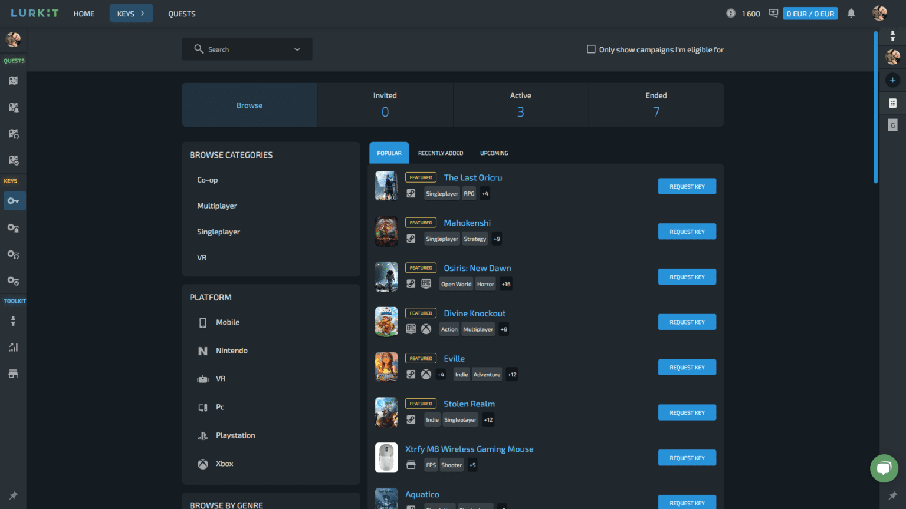
Task: Click the search magnifier icon
Action: (199, 49)
